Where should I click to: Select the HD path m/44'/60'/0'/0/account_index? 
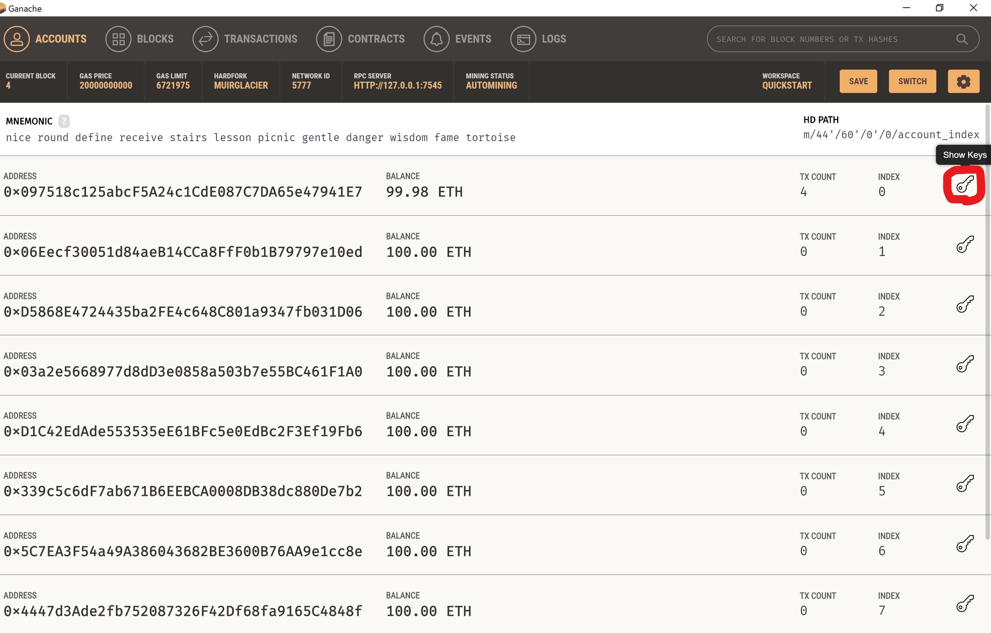pos(891,135)
